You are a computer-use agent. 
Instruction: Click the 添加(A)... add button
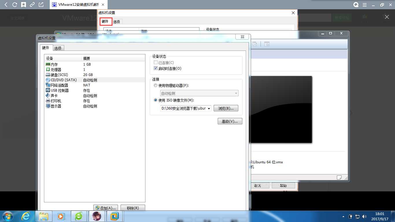click(106, 208)
